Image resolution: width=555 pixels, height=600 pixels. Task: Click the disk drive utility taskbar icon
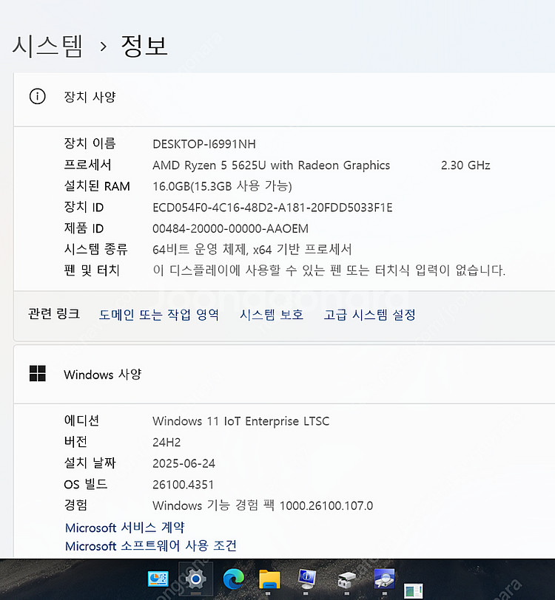click(x=346, y=580)
